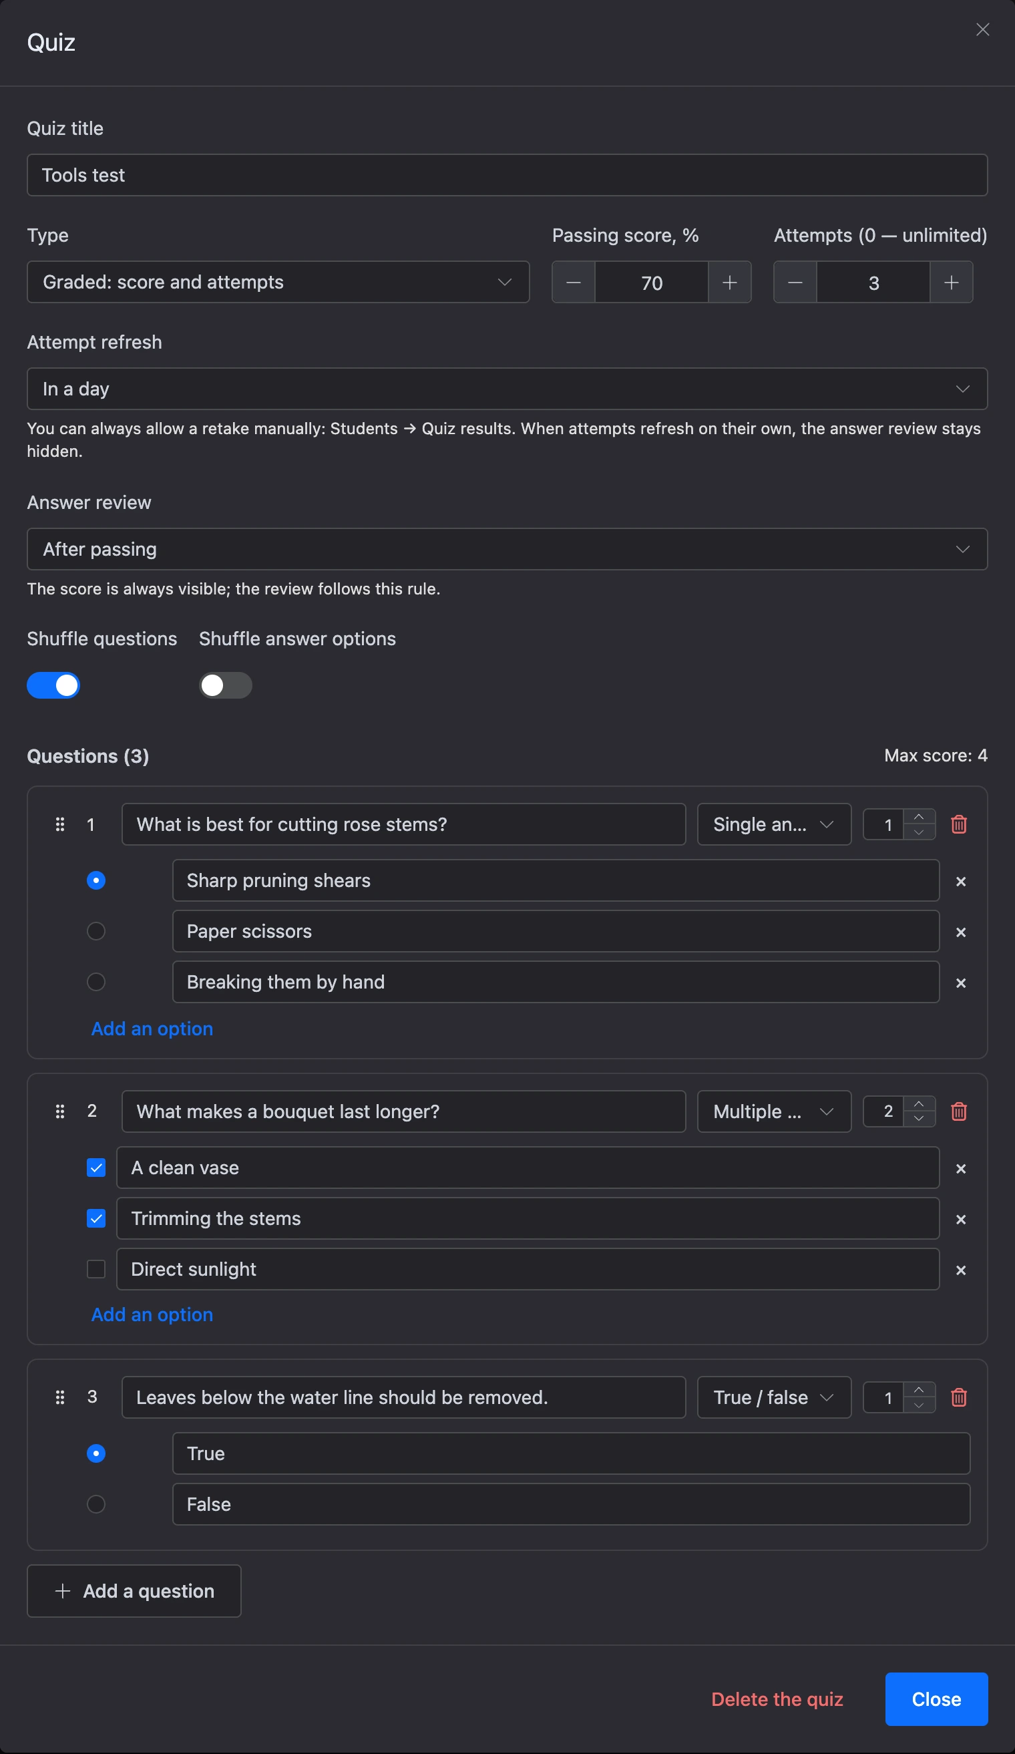The height and width of the screenshot is (1754, 1015).
Task: Turn off Shuffle questions switch
Action: (53, 685)
